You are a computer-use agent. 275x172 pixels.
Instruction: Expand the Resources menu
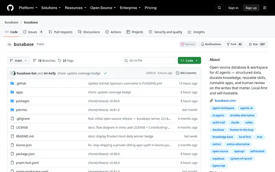pos(76,8)
